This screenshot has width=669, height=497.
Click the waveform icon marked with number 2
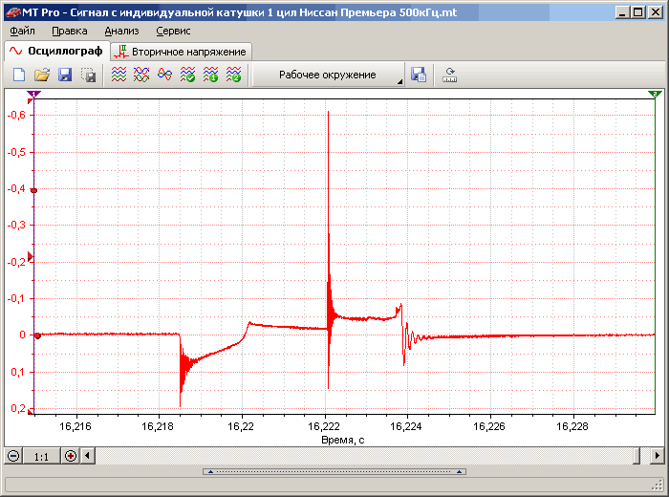[x=234, y=75]
